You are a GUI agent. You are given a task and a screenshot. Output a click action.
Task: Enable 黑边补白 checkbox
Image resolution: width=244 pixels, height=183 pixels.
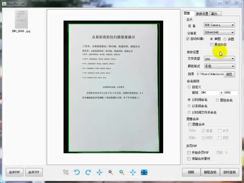click(211, 45)
